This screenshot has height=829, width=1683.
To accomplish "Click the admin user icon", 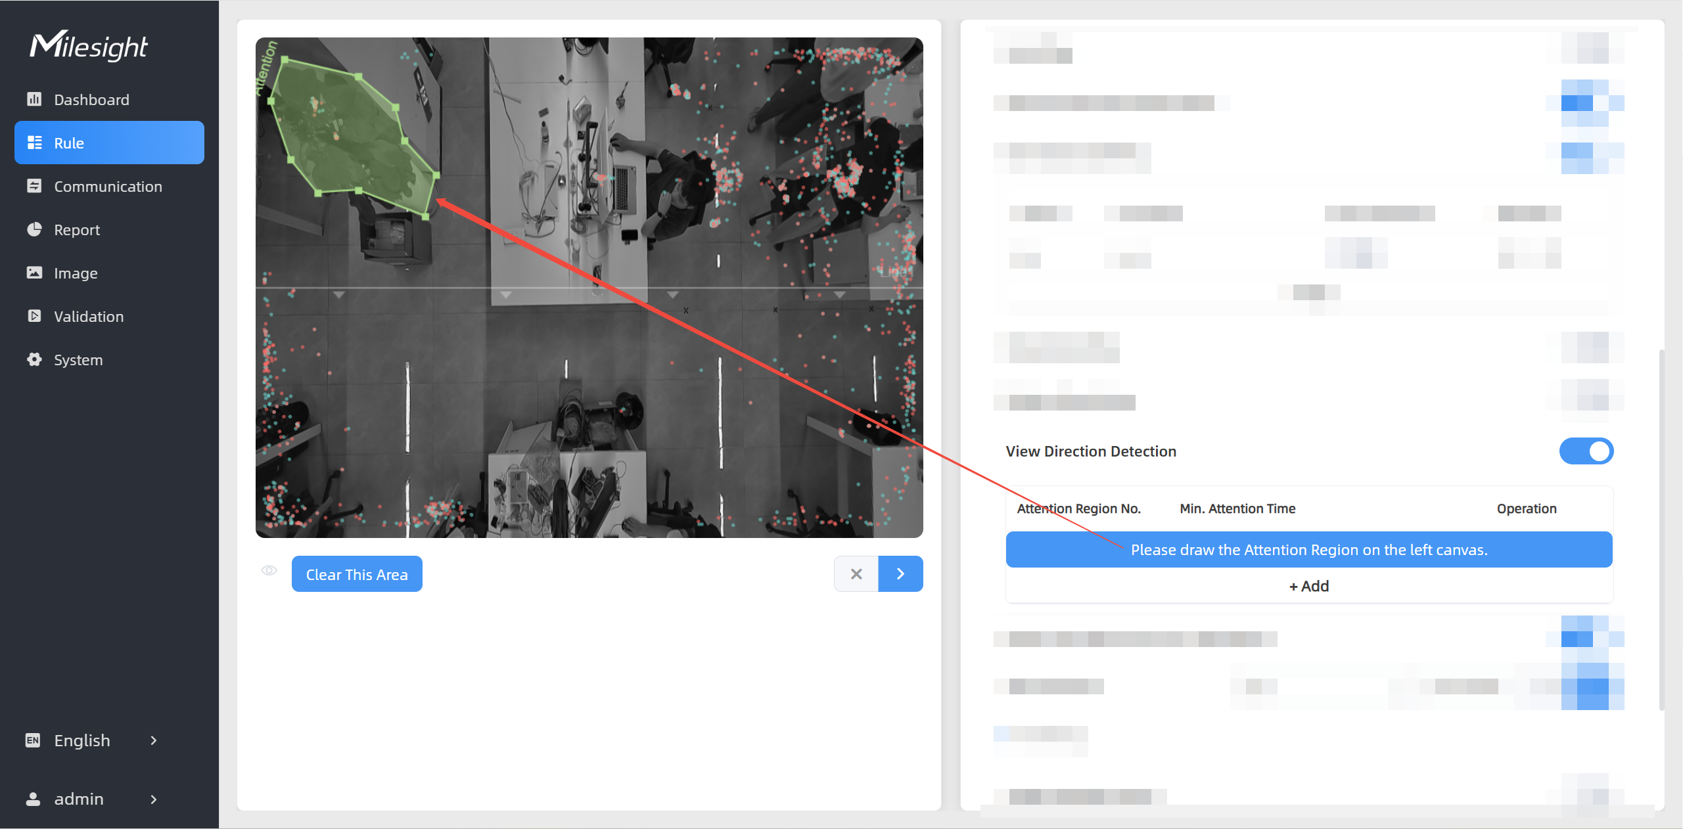I will point(33,799).
